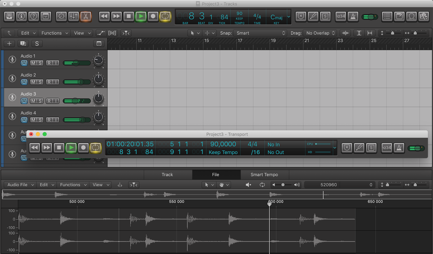433x254 pixels.
Task: Toggle Solo S button in main toolbar
Action: tap(325, 16)
